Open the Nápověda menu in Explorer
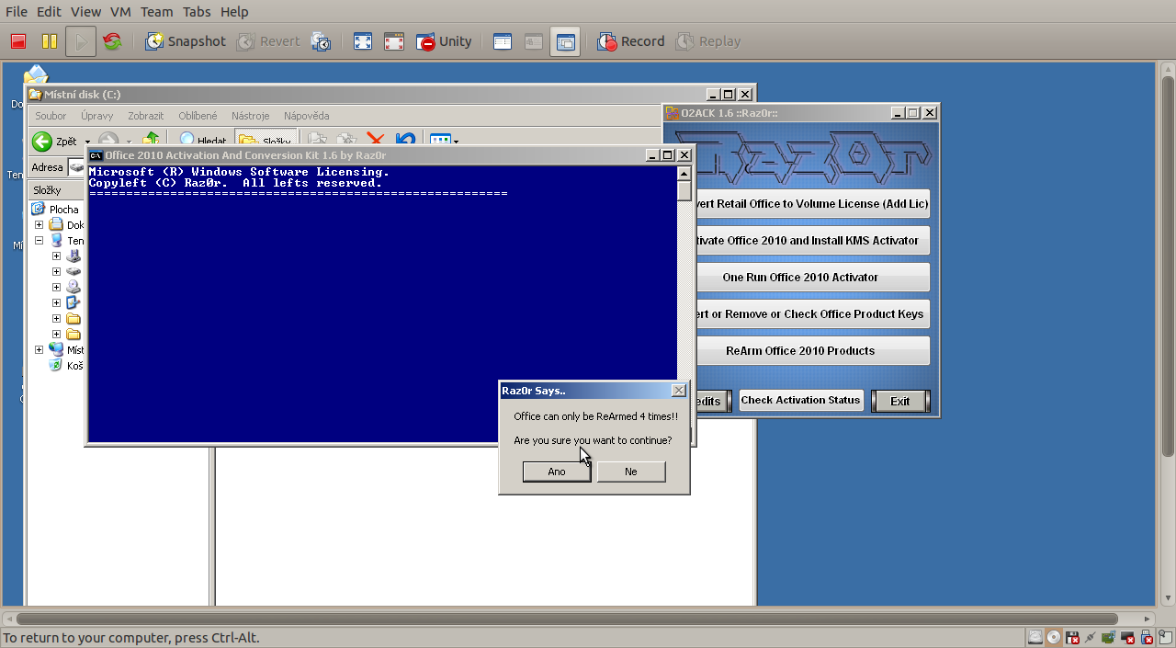The height and width of the screenshot is (648, 1176). coord(306,116)
